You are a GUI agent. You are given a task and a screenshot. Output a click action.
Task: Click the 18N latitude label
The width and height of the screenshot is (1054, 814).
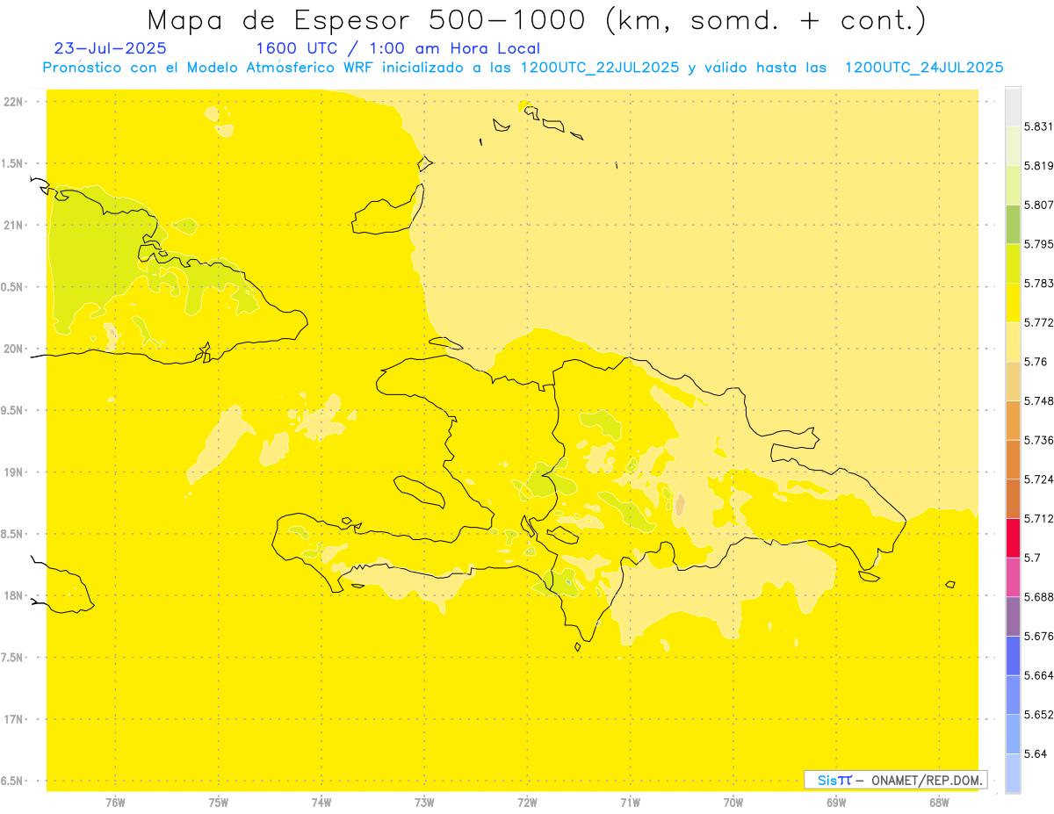13,596
